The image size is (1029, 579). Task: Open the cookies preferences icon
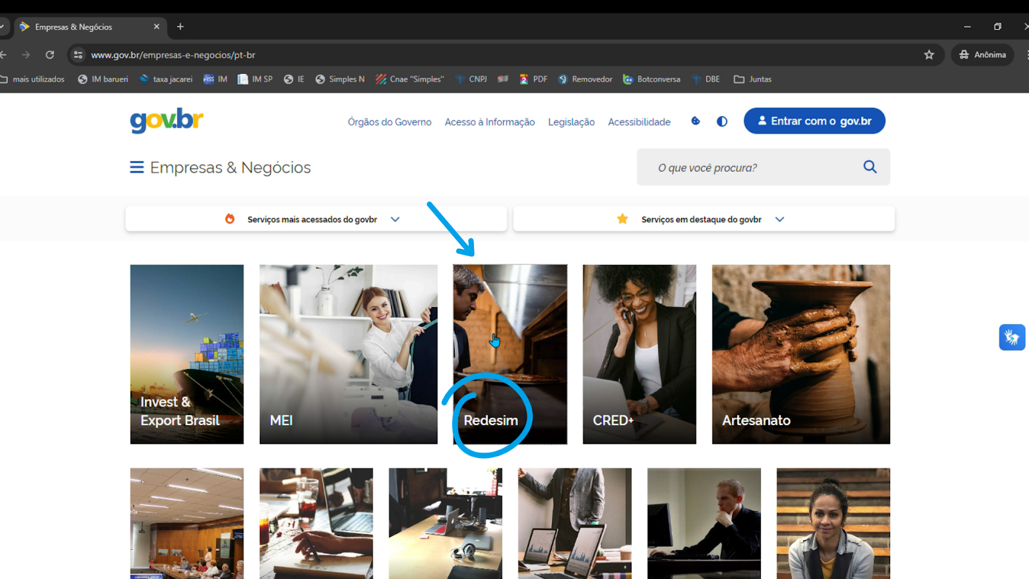695,121
